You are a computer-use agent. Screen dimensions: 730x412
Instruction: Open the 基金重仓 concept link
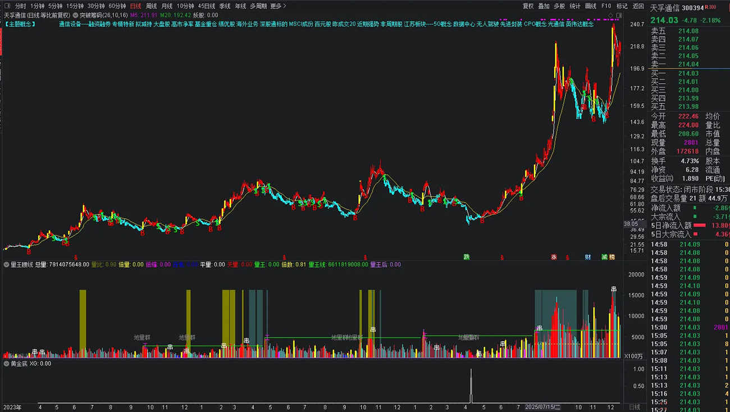[206, 24]
